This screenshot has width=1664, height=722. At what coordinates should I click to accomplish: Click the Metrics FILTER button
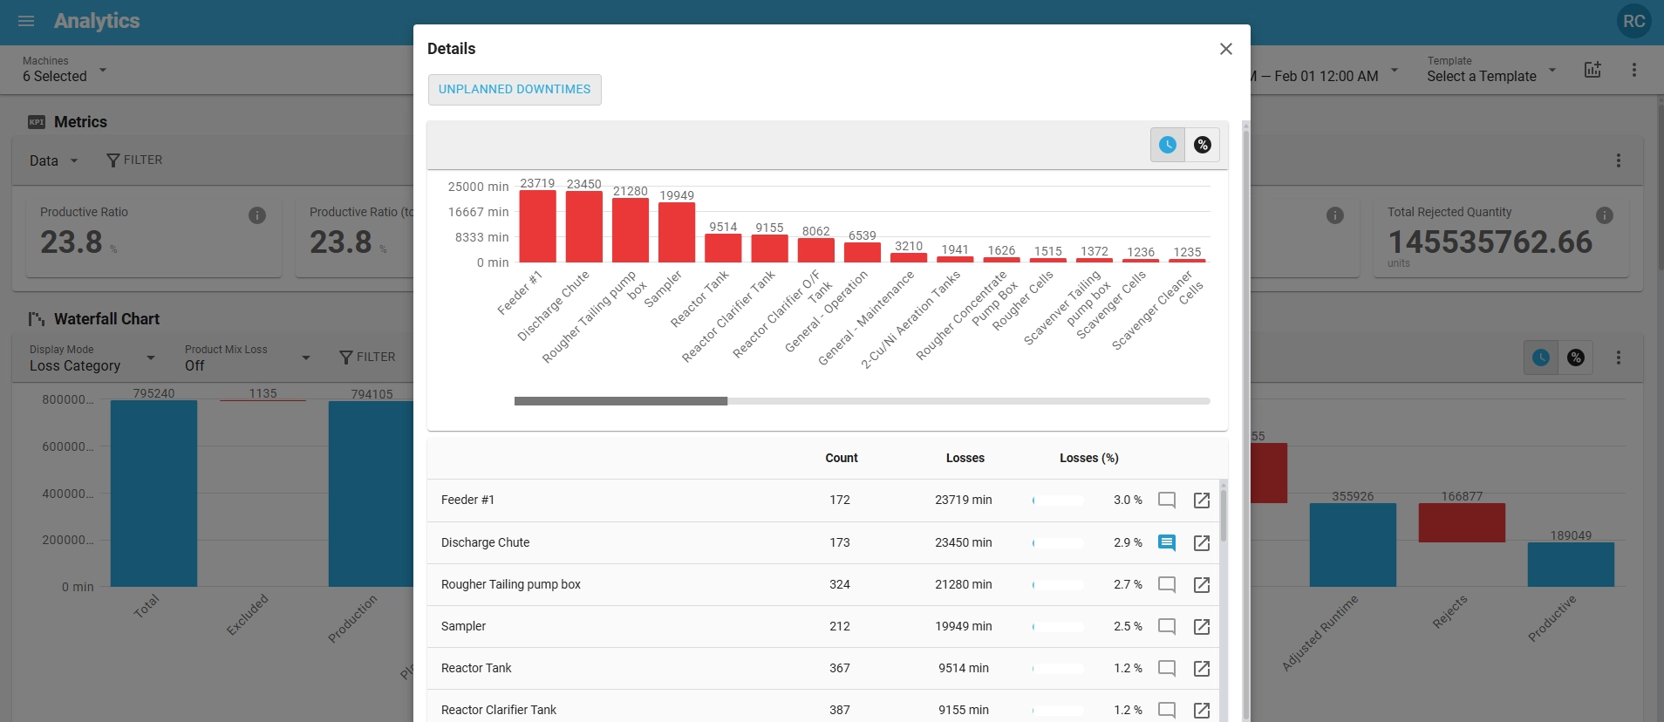134,160
